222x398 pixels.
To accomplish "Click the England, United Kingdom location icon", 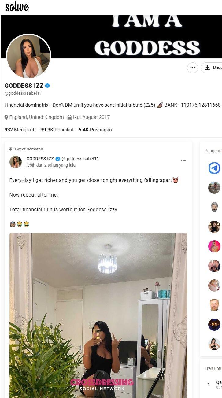I will (6, 117).
